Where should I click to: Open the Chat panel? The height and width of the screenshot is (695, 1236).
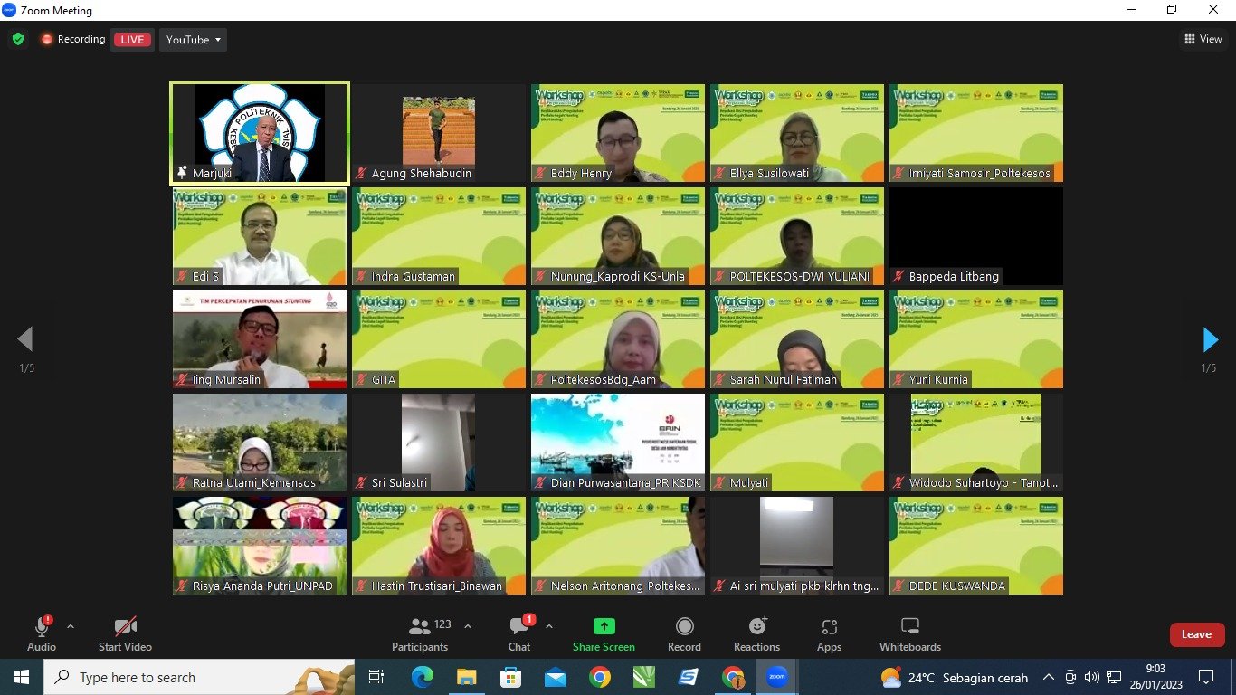coord(519,633)
